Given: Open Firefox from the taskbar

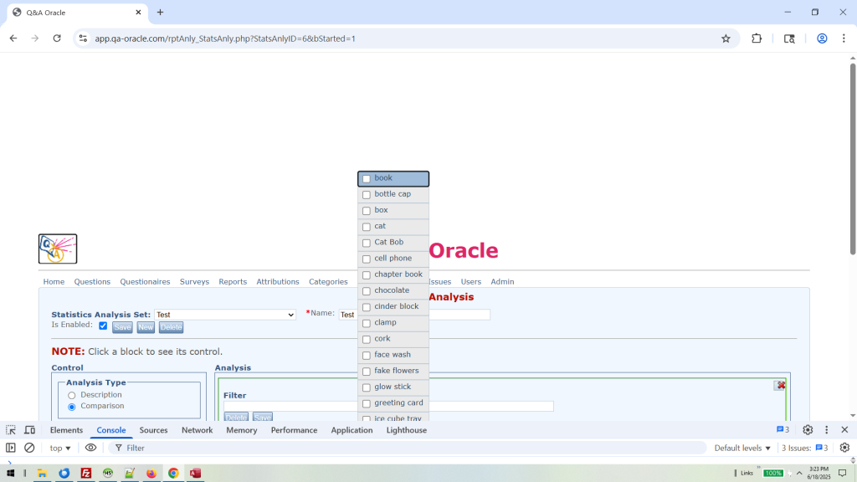Looking at the screenshot, I should (x=151, y=474).
